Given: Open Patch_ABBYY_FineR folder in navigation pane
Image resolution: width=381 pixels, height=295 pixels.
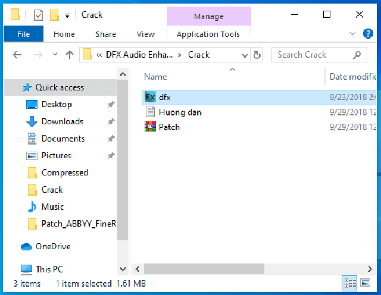Looking at the screenshot, I should (x=79, y=224).
